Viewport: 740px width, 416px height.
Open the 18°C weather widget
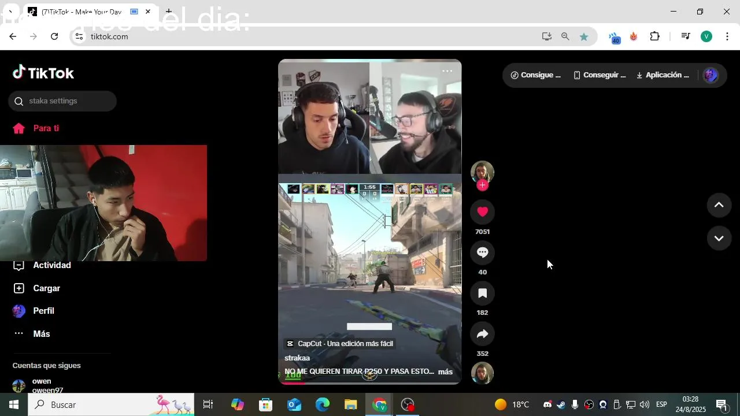(x=512, y=404)
